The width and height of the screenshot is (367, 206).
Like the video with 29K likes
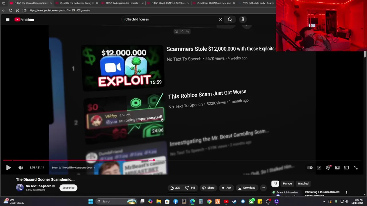coord(175,188)
